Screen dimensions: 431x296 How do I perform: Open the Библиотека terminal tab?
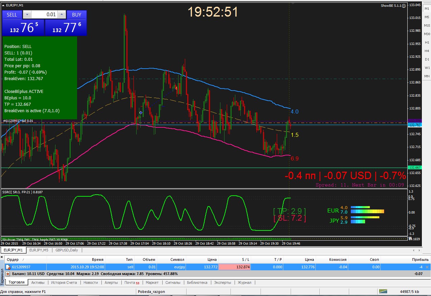click(x=197, y=282)
